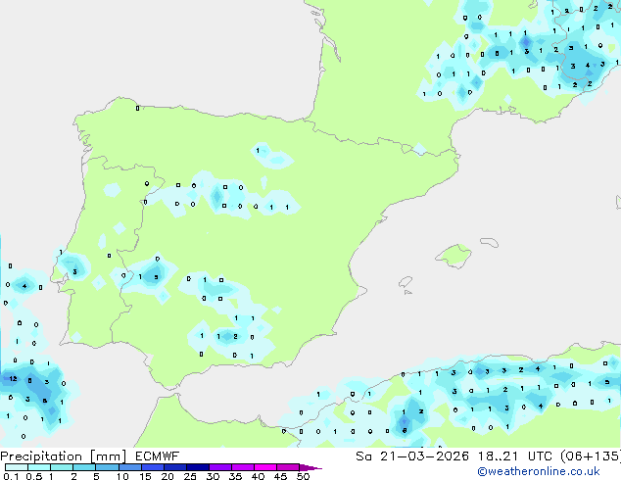Select the 10–15 mm legend color swatch
621x480 pixels.
tap(129, 467)
